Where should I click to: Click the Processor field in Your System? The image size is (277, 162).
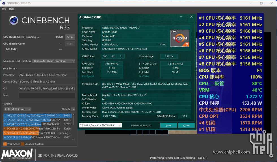47,75
